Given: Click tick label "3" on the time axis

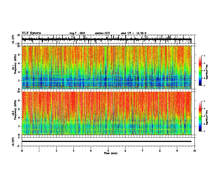Looking at the screenshot, I should point(74,151).
